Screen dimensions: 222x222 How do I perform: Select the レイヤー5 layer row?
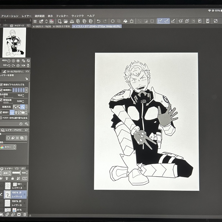[x=15, y=203]
